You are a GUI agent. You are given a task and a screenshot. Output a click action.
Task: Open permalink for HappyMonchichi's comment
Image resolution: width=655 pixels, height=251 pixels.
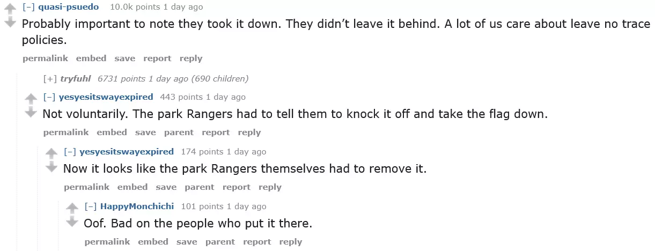tap(107, 241)
